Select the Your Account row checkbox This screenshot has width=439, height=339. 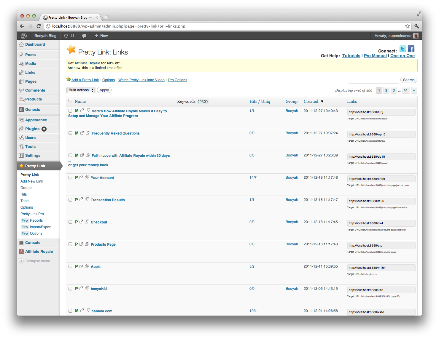click(x=70, y=178)
